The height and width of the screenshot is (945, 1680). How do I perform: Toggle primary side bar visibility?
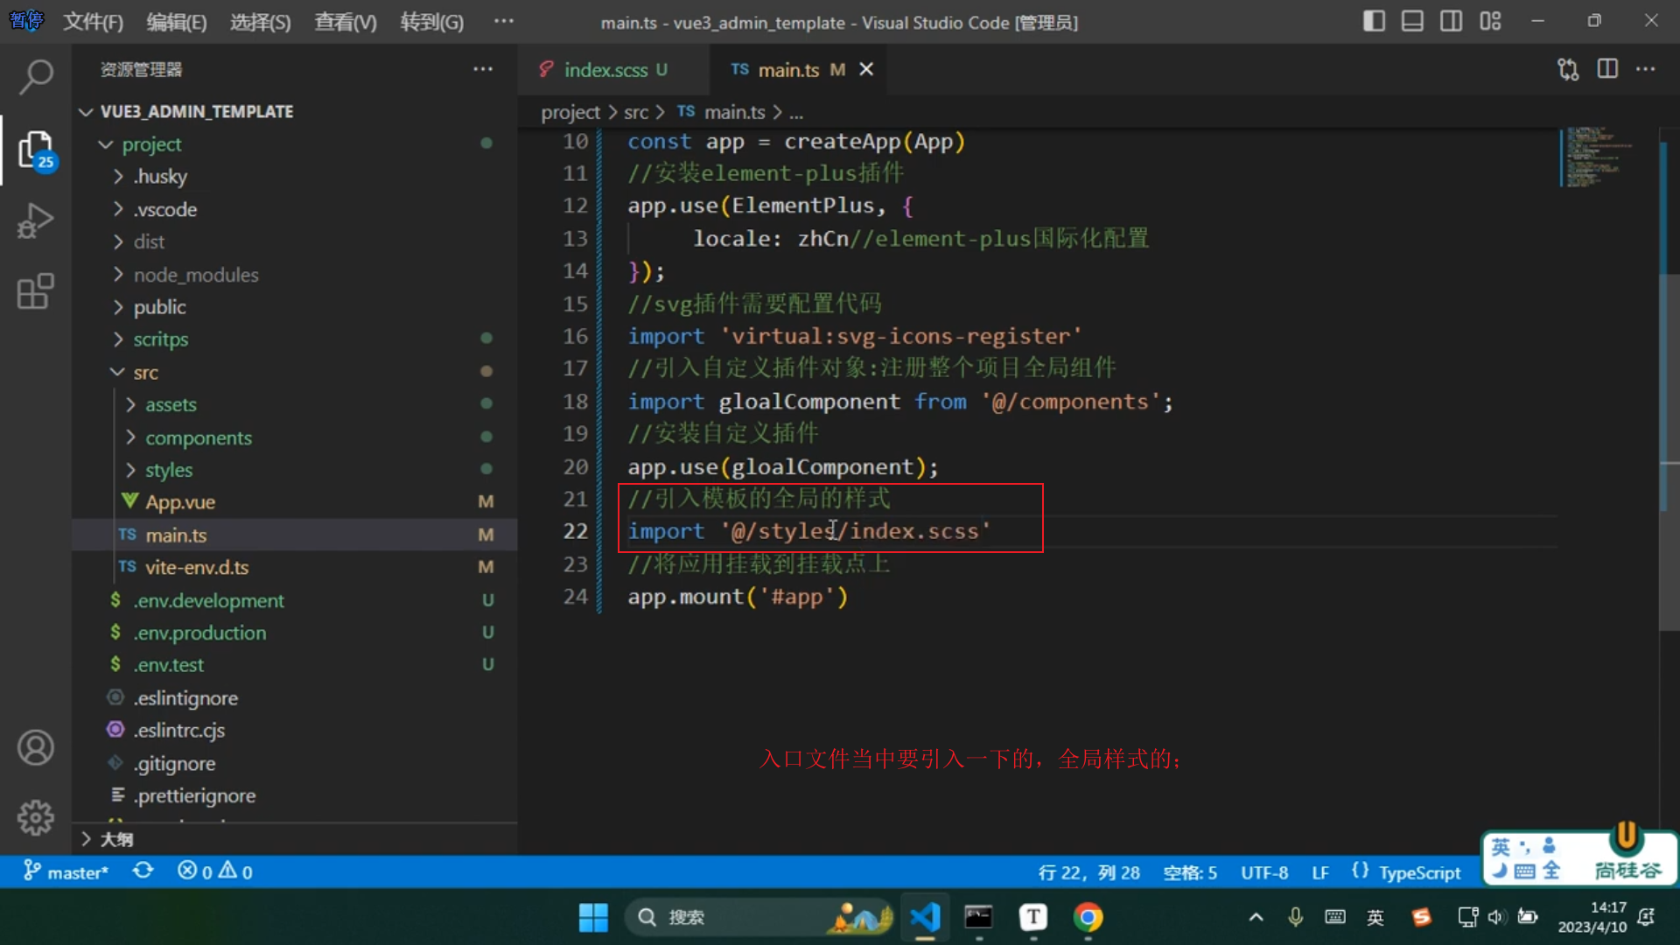coord(1374,21)
